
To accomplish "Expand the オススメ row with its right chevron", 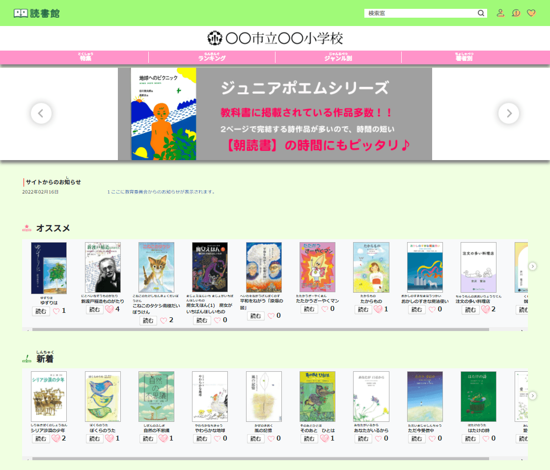I will [x=533, y=266].
